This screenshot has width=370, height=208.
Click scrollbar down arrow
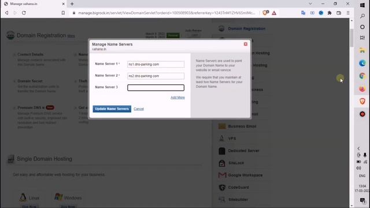(x=351, y=206)
